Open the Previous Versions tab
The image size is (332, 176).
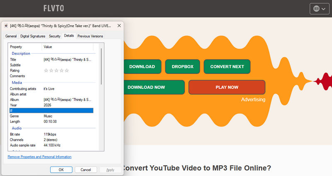90,36
